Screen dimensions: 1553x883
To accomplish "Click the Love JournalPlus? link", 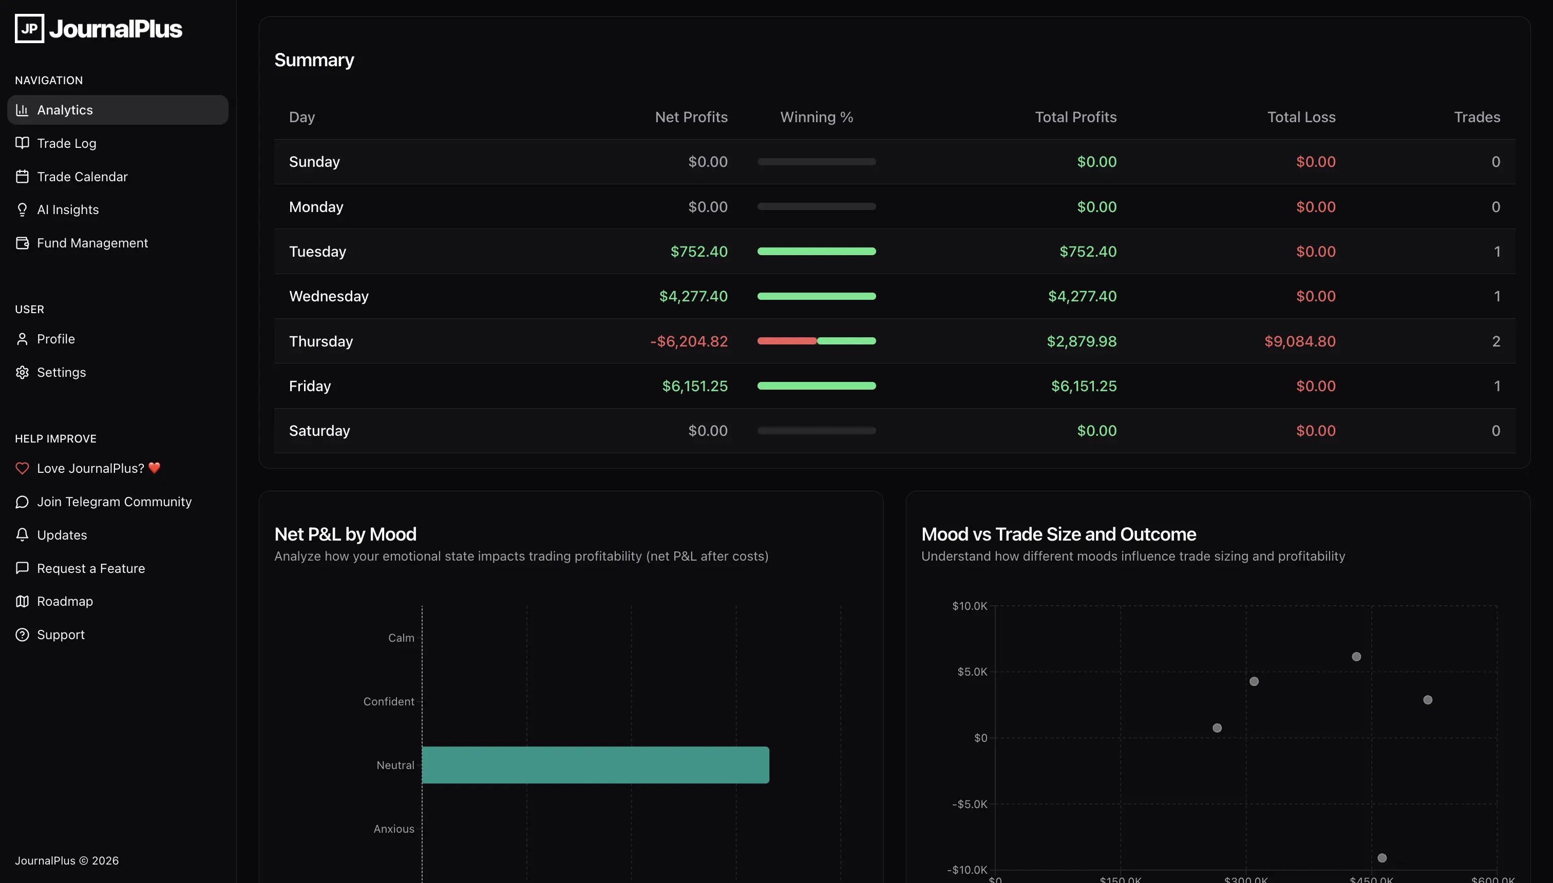I will click(x=91, y=468).
